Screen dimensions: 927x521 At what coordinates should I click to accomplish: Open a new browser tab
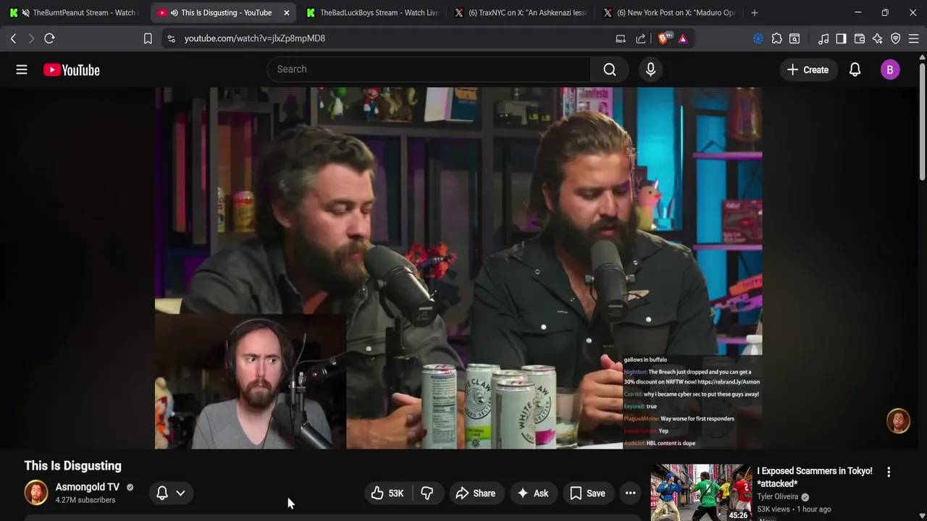(x=755, y=12)
